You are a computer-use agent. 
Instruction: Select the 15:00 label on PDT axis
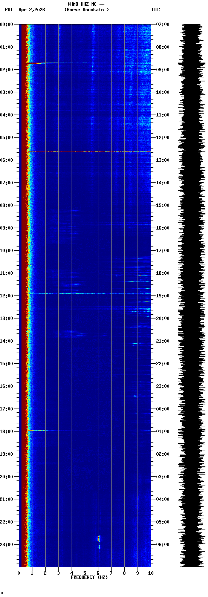coord(6,364)
